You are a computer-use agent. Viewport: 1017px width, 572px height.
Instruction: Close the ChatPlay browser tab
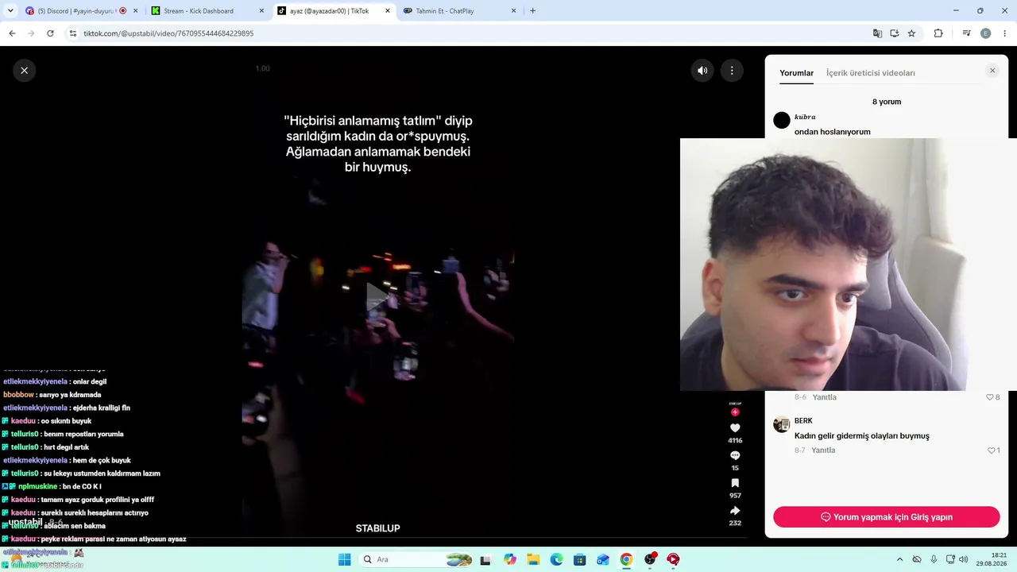tap(514, 11)
